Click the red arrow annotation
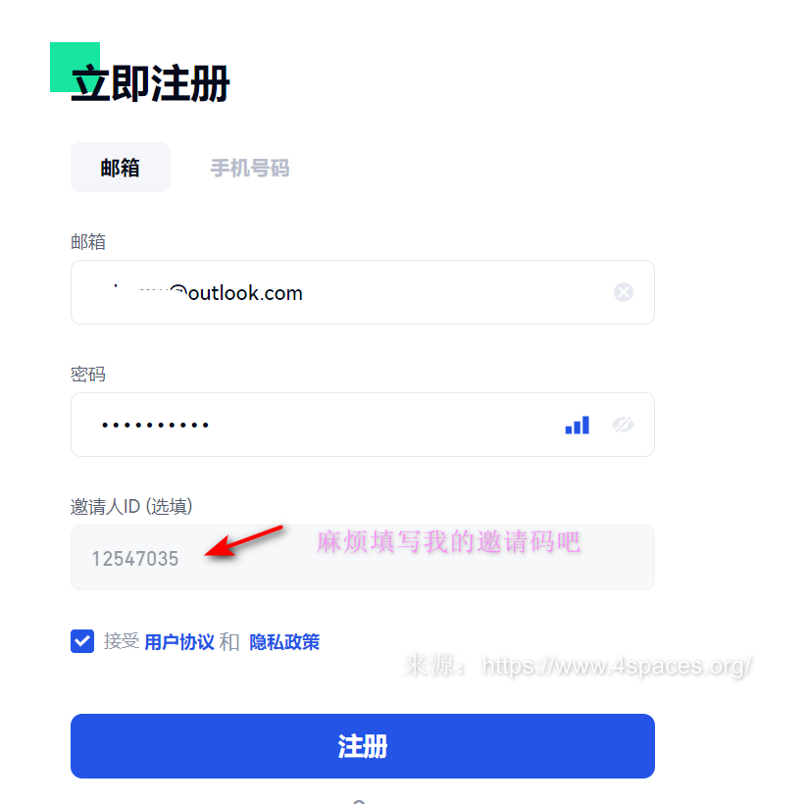 pos(244,541)
